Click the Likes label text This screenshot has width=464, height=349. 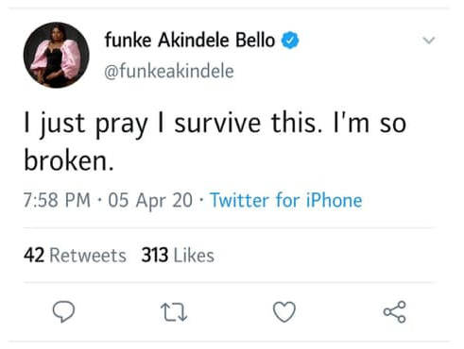[x=194, y=255]
